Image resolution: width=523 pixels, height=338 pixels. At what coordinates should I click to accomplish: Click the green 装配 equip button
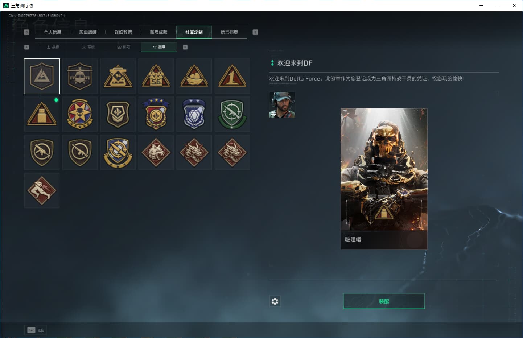pos(384,301)
